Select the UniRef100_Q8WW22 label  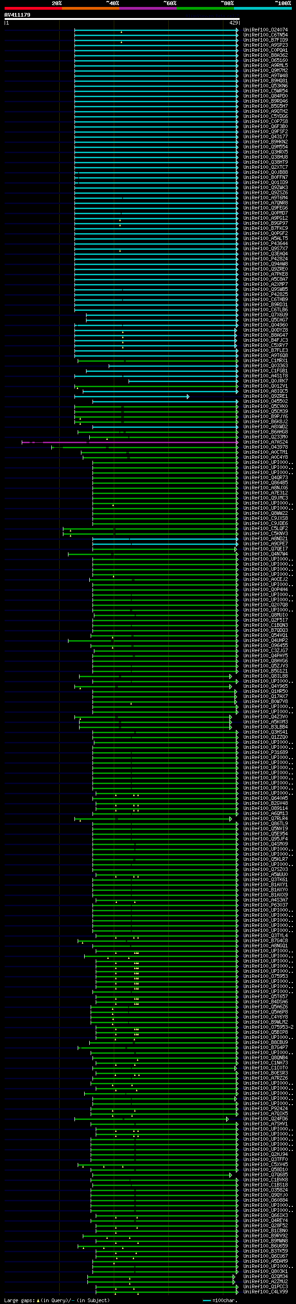265,513
